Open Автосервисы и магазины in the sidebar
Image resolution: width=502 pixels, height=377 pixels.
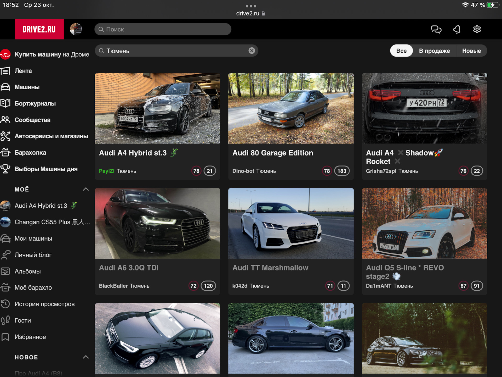click(51, 136)
